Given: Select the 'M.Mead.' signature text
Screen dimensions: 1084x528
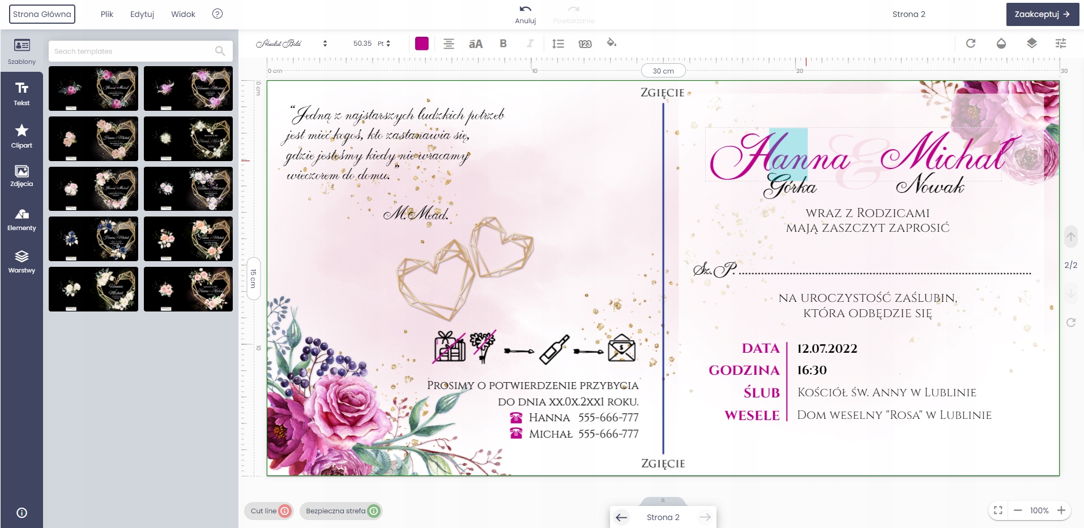Looking at the screenshot, I should coord(416,214).
